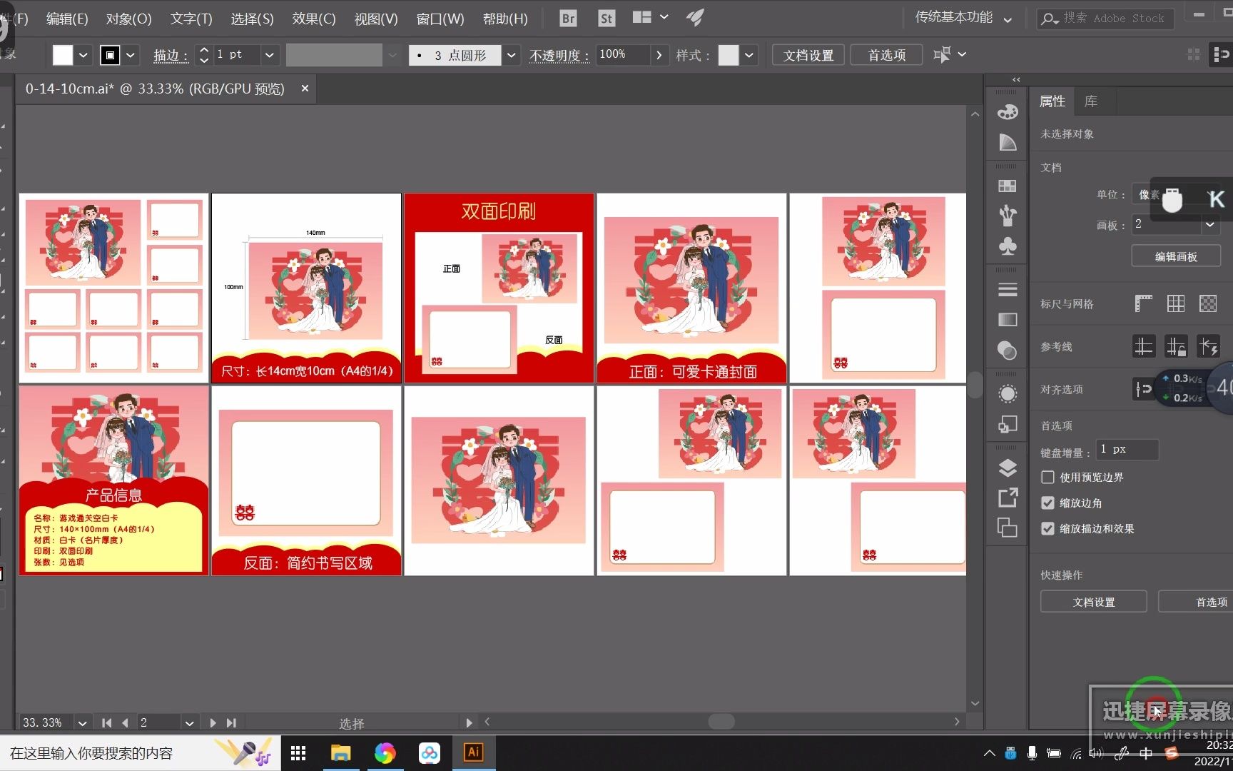Open the 不透明度 opacity panel link
Screen dimensions: 1233x771
click(559, 55)
